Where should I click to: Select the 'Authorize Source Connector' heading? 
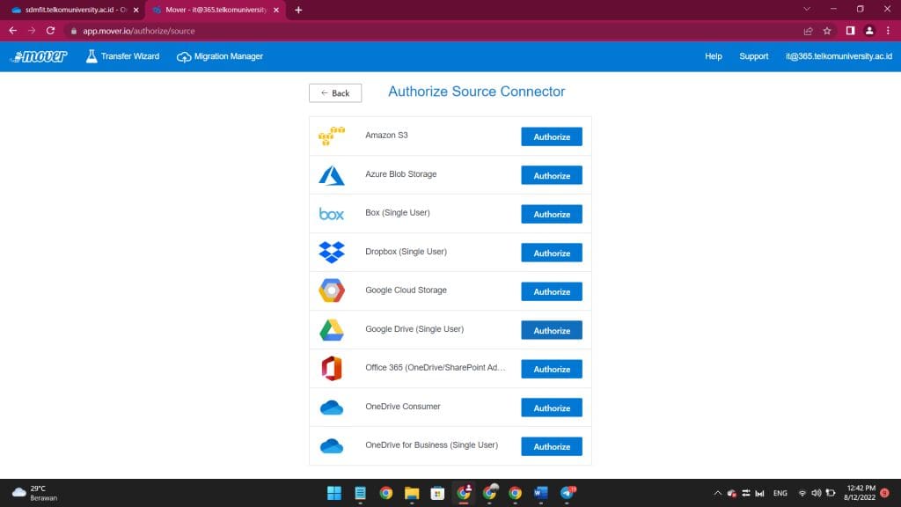coord(476,92)
